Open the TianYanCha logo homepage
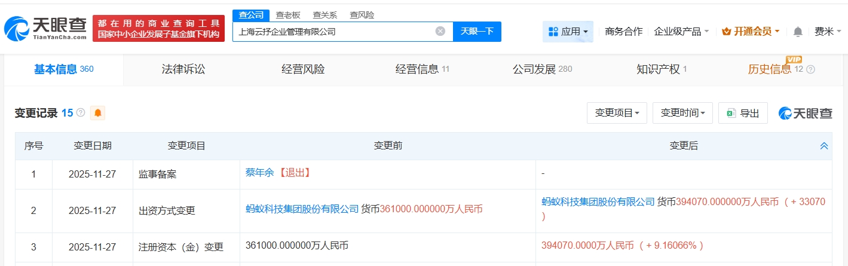The image size is (848, 266). click(45, 28)
